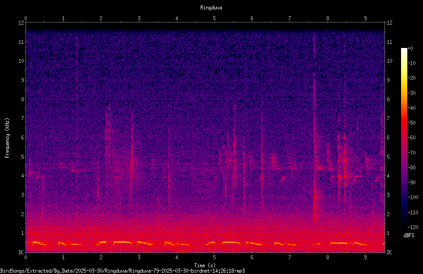423x274 pixels.
Task: Click the -60 color scale label
Action: pos(411,138)
